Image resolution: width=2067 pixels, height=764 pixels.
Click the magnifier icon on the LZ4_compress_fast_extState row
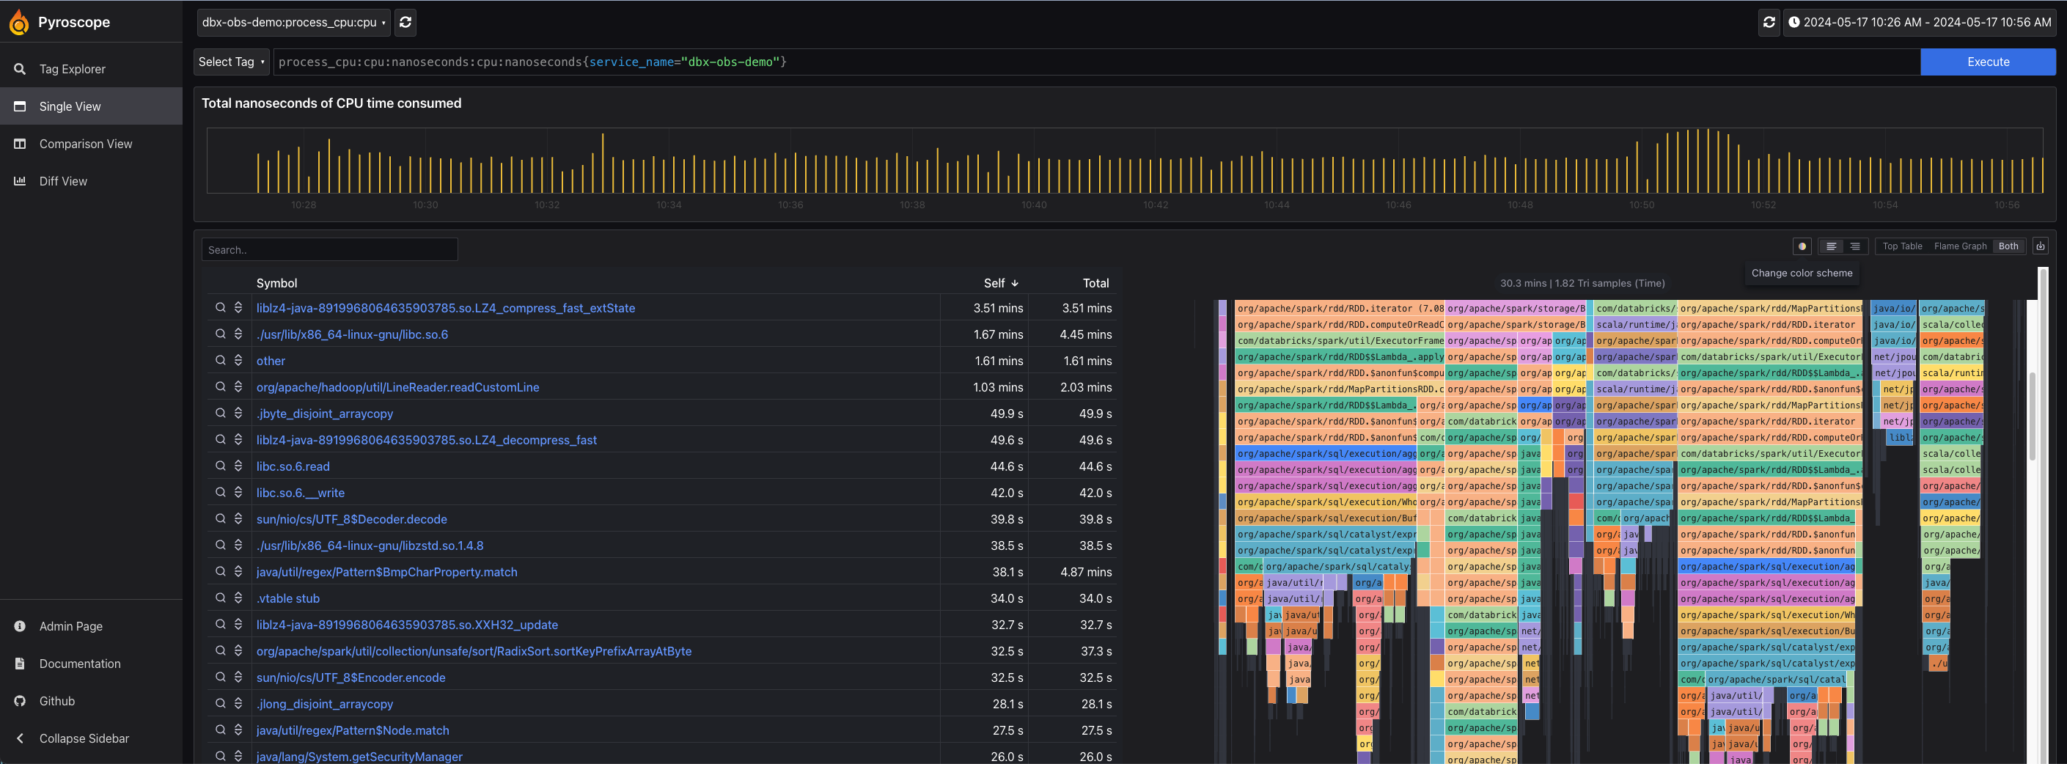pos(220,307)
